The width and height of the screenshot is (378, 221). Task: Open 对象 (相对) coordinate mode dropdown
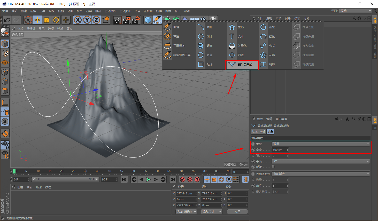[x=186, y=212]
